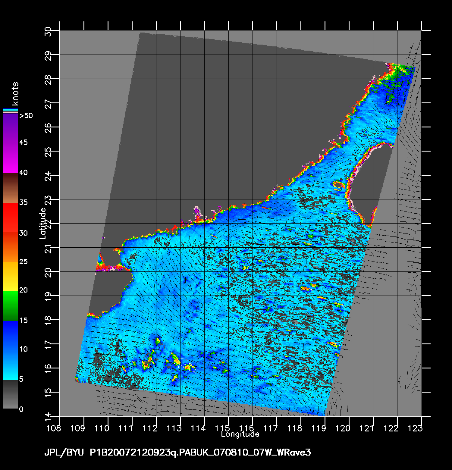Click longitude tick label '112'
This screenshot has width=452, height=470.
pyautogui.click(x=151, y=428)
